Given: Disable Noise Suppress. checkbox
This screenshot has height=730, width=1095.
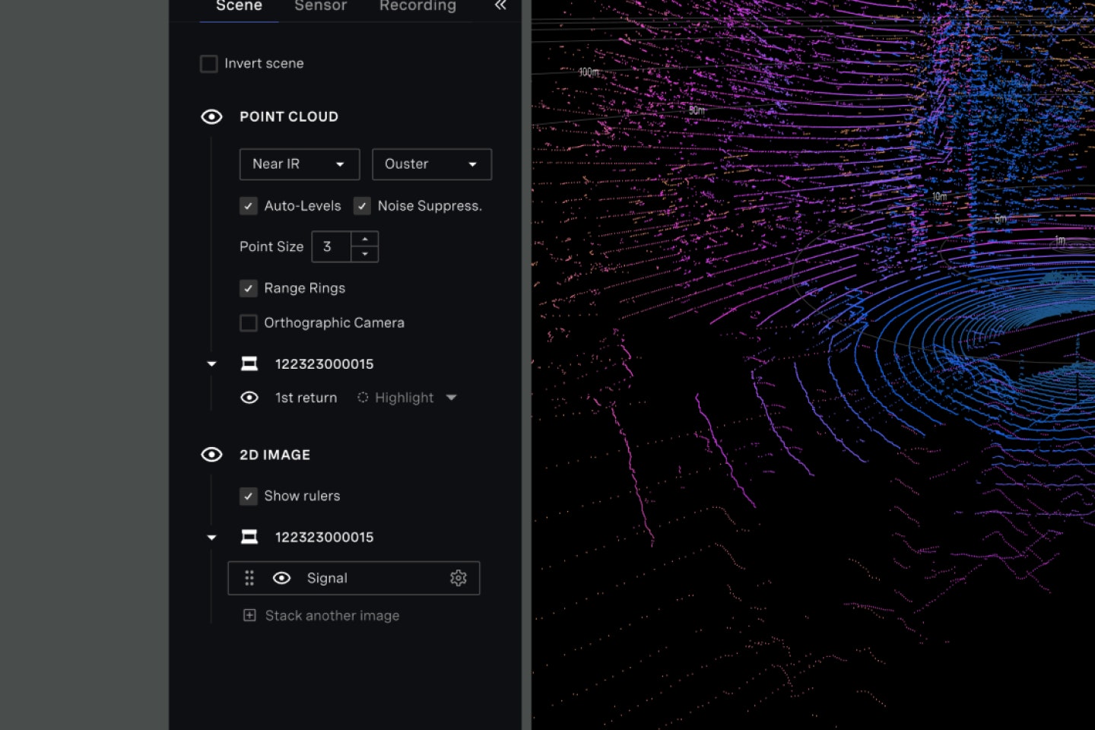Looking at the screenshot, I should coord(362,206).
